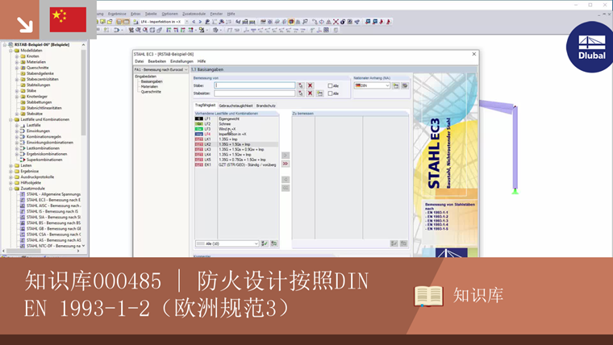Image resolution: width=613 pixels, height=345 pixels.
Task: Click the highlighted orange toolbar icon
Action: click(291, 22)
